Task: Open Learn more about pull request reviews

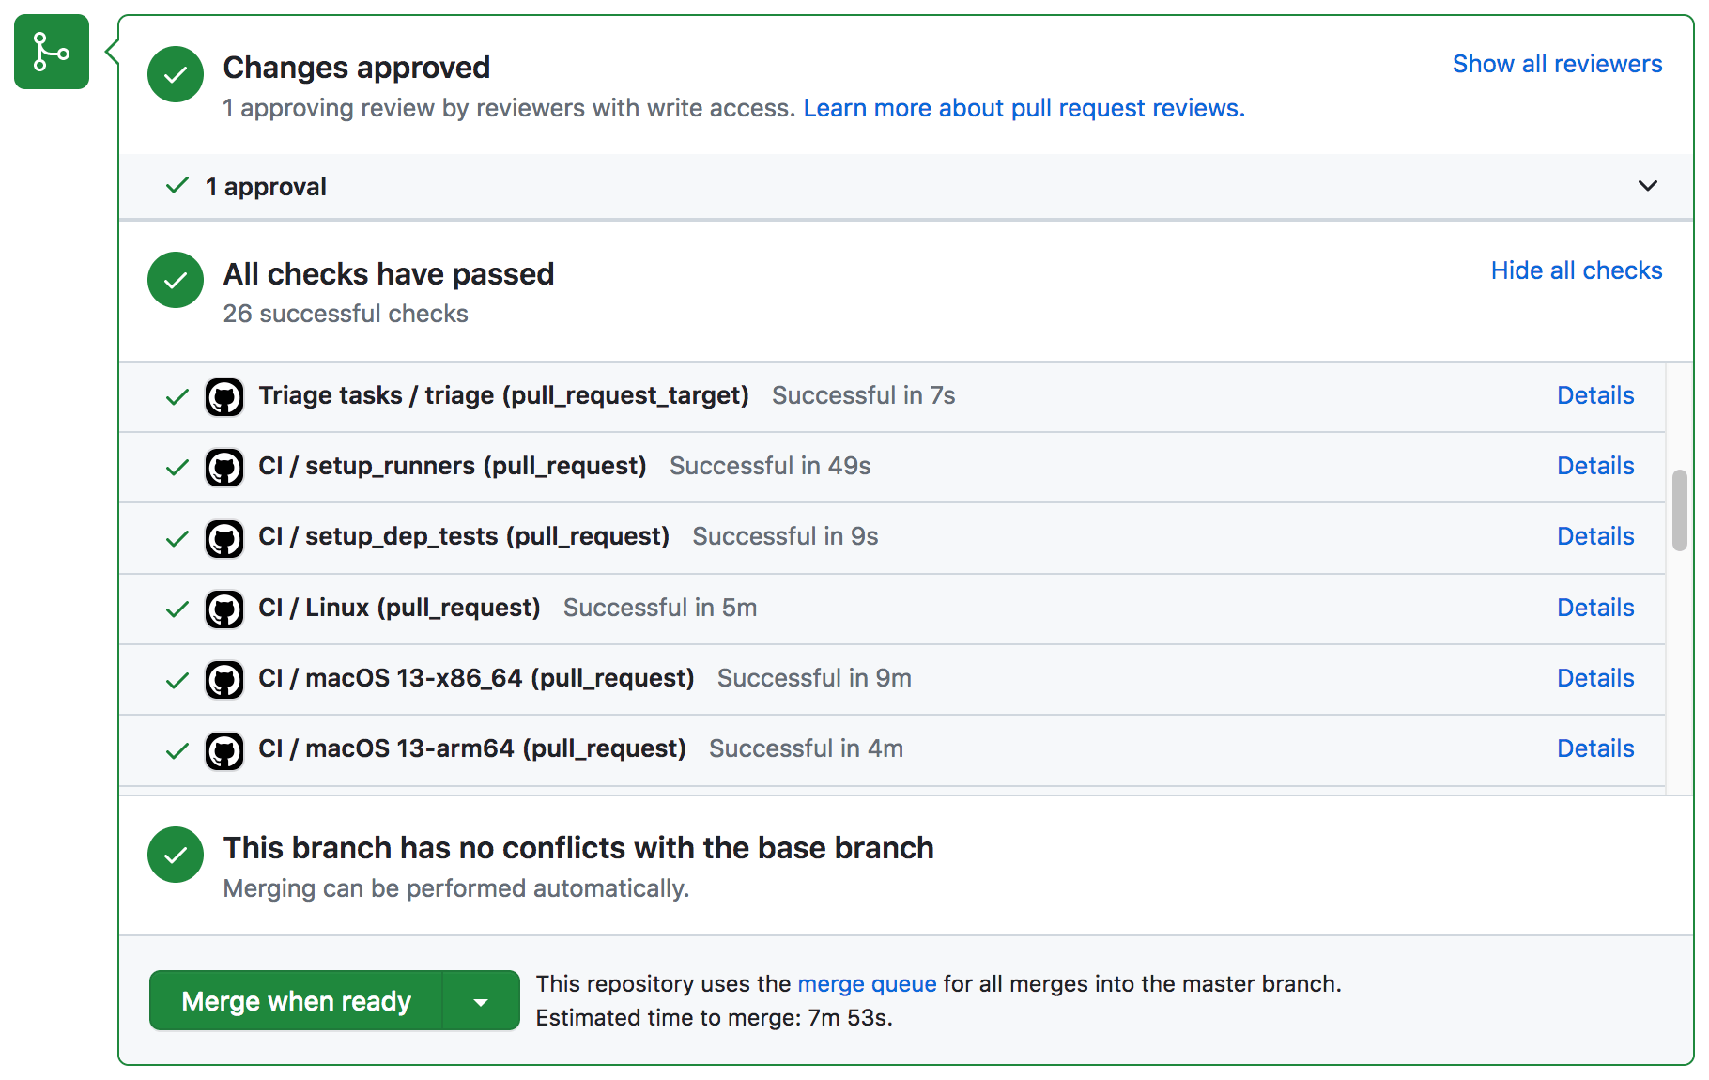Action: (x=1023, y=108)
